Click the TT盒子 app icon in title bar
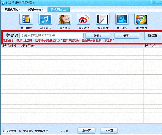 tap(3, 2)
